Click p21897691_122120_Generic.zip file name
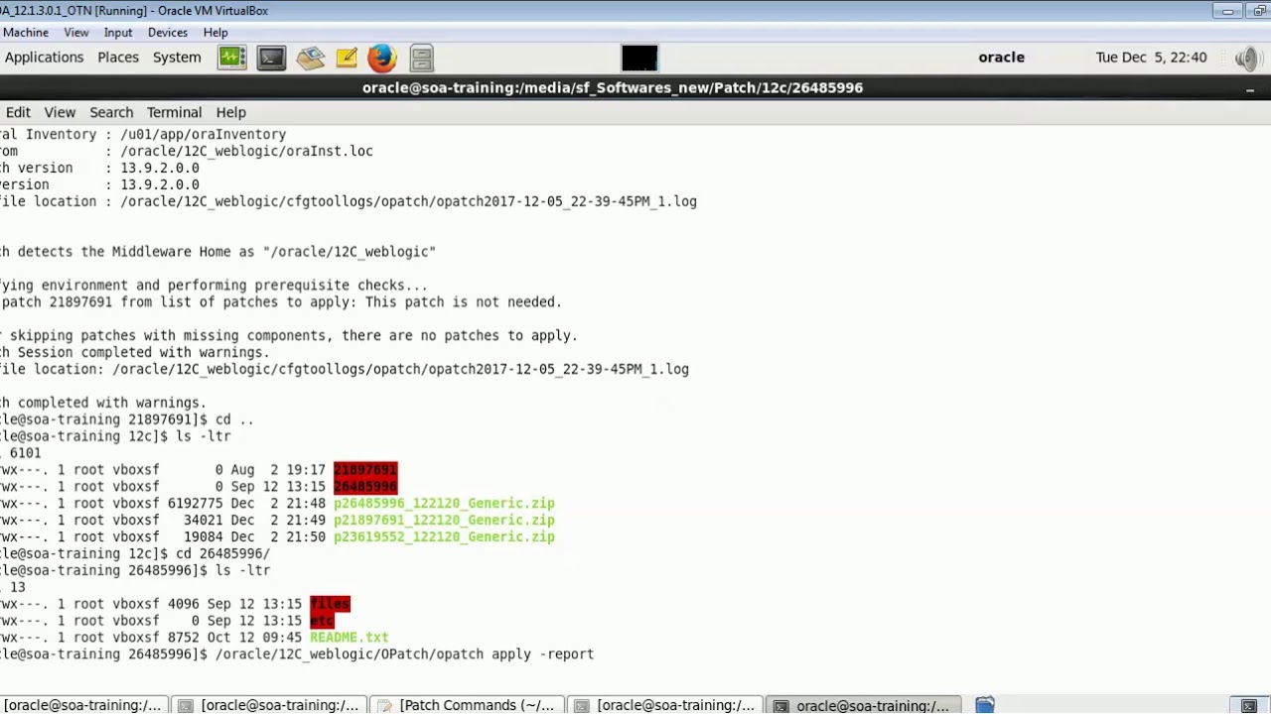Image resolution: width=1271 pixels, height=714 pixels. pos(444,520)
